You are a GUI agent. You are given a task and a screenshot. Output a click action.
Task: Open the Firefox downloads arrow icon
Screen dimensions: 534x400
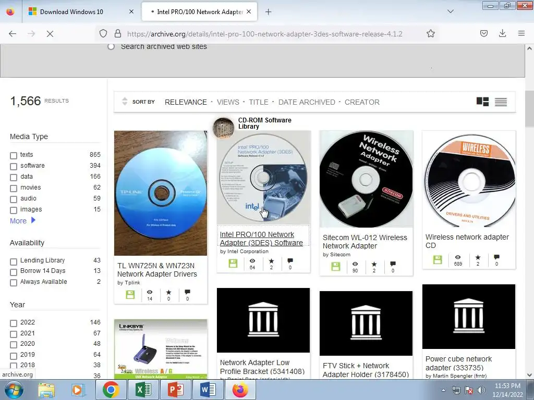[x=502, y=33]
